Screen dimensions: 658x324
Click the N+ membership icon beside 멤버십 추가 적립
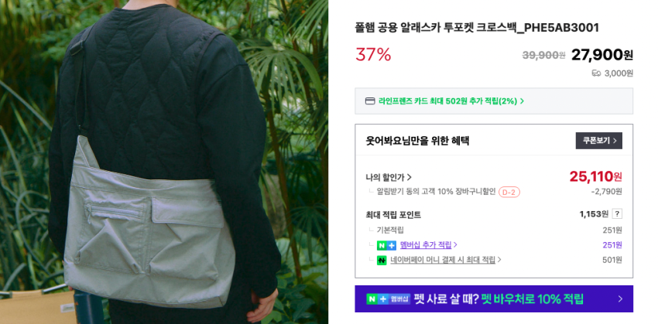click(x=386, y=245)
